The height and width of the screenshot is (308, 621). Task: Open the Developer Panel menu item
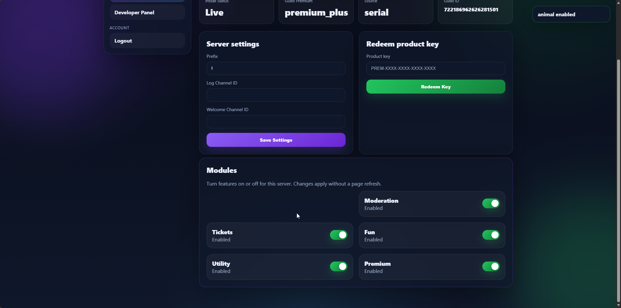coord(147,13)
